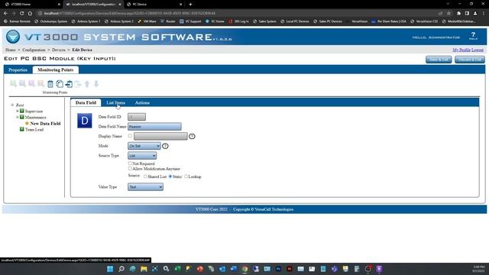The height and width of the screenshot is (275, 489).
Task: Open a new browser tab with plus
Action: pyautogui.click(x=190, y=5)
